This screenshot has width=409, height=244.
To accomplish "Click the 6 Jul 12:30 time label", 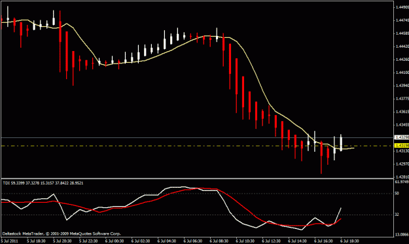I will tap(271, 241).
